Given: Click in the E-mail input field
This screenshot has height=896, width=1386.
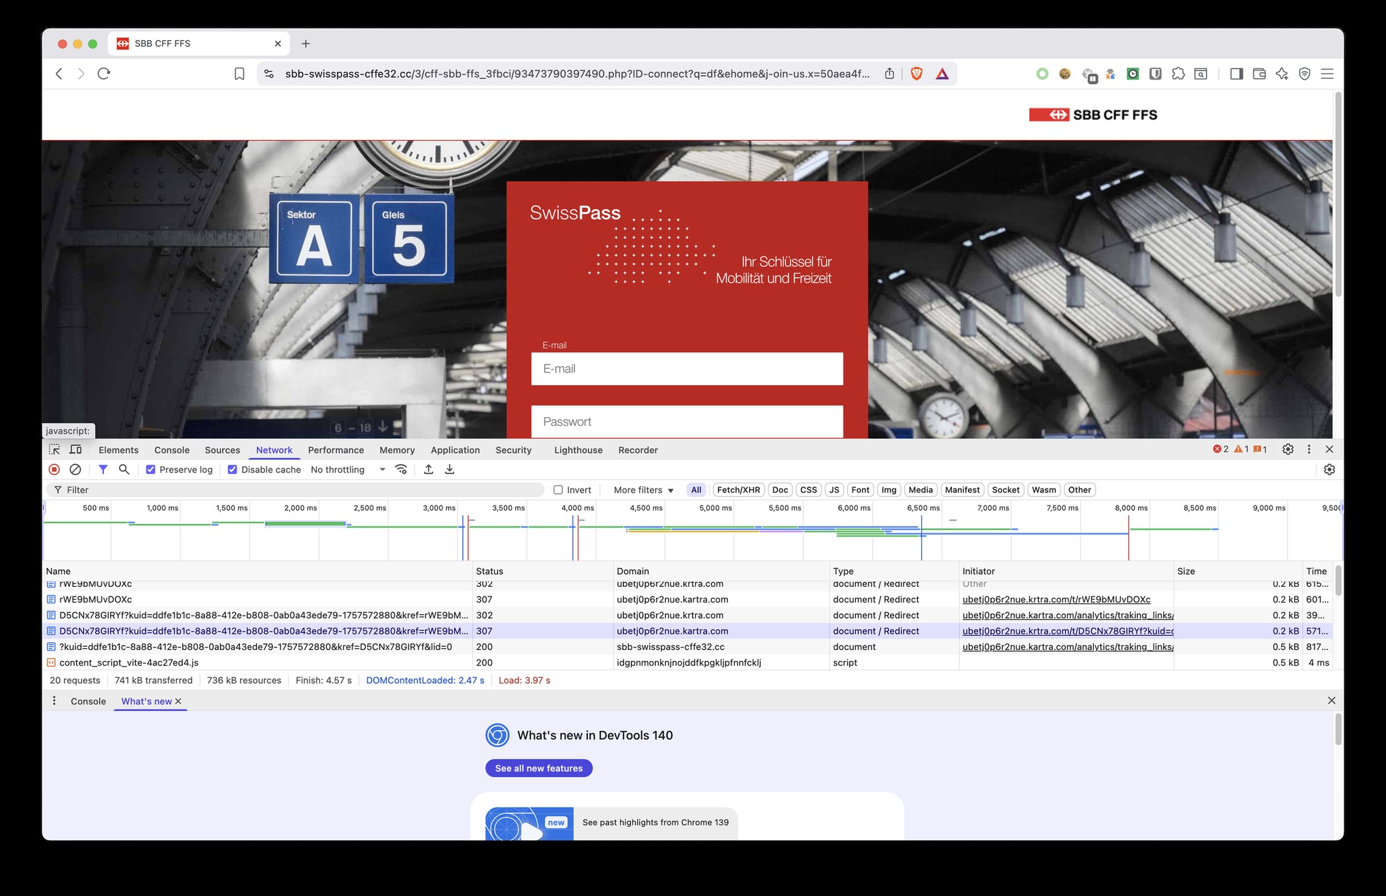Looking at the screenshot, I should [687, 369].
